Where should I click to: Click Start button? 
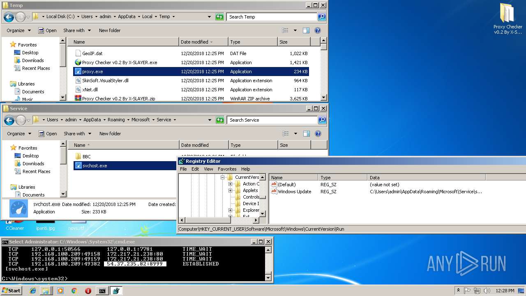click(11, 291)
